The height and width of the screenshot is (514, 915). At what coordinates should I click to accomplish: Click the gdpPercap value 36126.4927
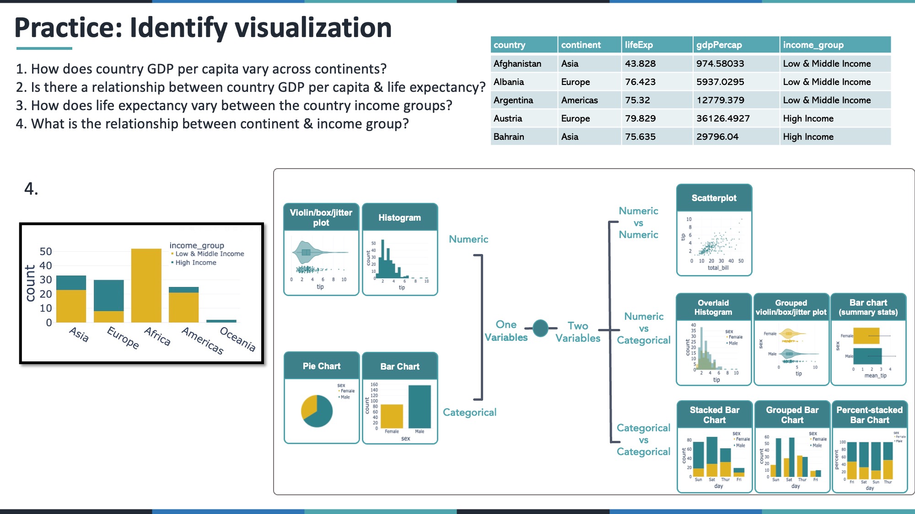click(x=723, y=118)
